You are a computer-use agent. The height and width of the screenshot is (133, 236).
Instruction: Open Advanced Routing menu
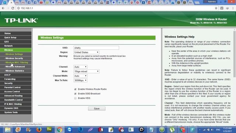[16, 96]
